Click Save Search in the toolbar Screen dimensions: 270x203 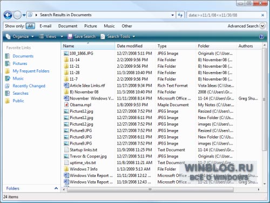click(x=82, y=37)
